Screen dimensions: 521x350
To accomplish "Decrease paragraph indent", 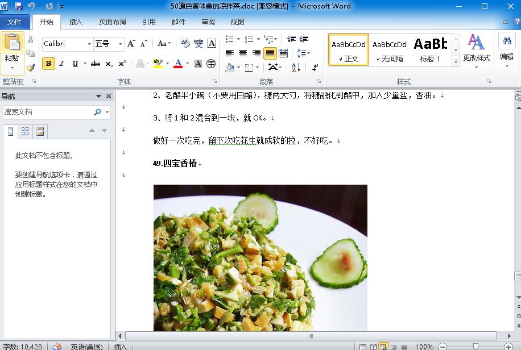I will (291, 39).
